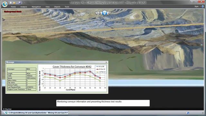Click the globe icon in the project tab
Screen dimensions: 206x116
[6, 113]
